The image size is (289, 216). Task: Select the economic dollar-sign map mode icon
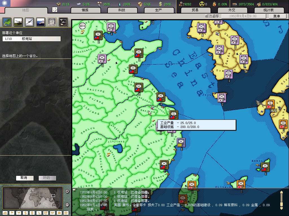click(x=25, y=213)
